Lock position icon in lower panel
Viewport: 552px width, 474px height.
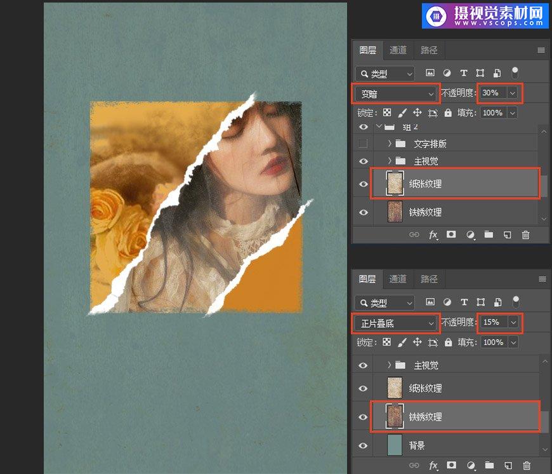click(x=417, y=342)
